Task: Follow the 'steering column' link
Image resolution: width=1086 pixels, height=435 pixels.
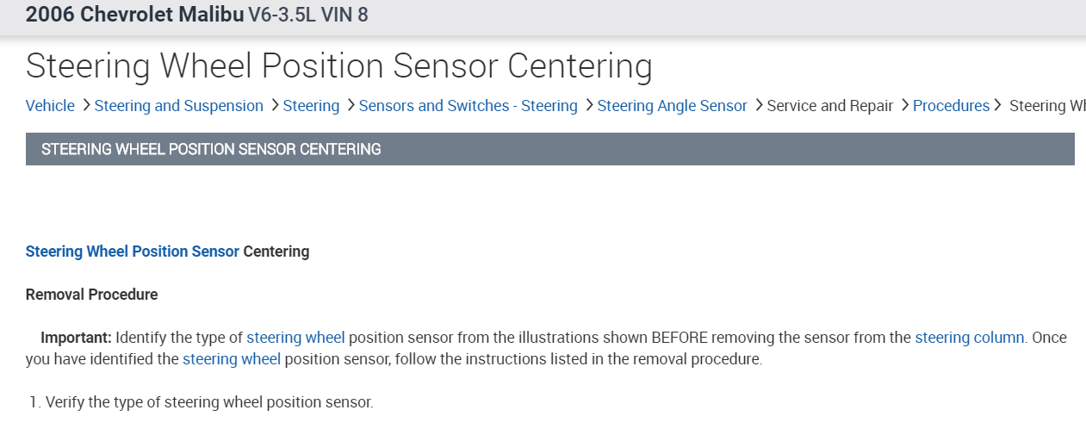Action: click(969, 338)
